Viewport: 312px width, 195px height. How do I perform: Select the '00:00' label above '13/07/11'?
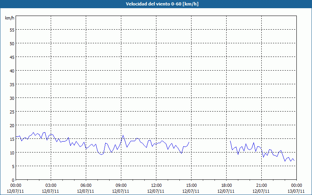click(296, 186)
